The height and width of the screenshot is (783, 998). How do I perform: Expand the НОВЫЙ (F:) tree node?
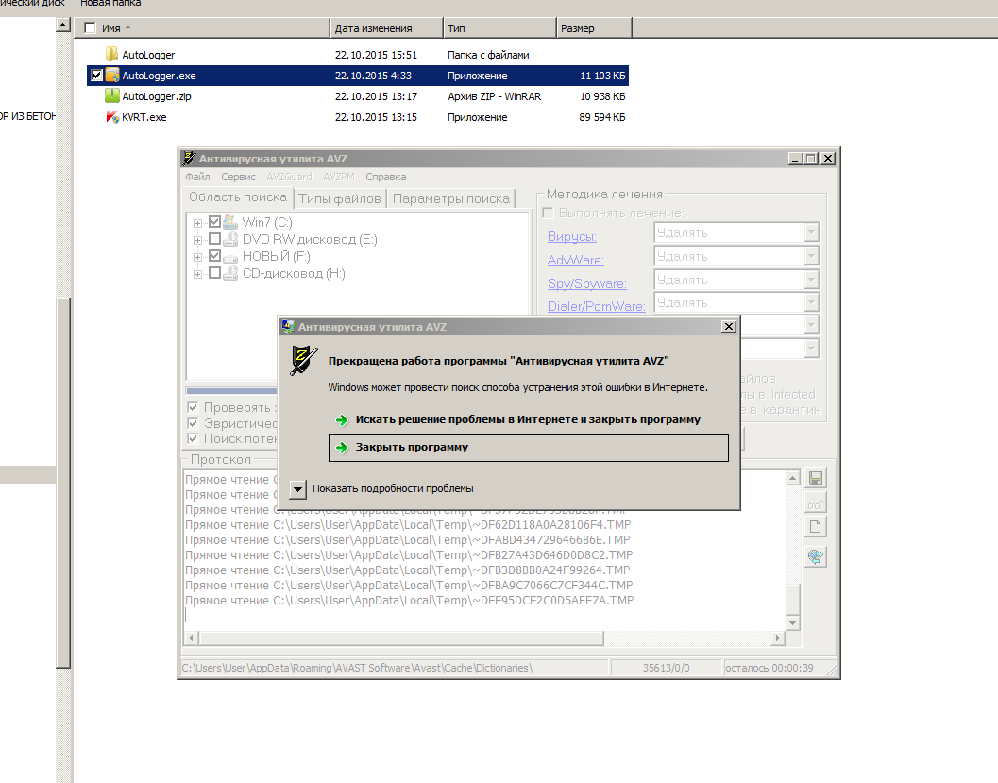pos(198,257)
